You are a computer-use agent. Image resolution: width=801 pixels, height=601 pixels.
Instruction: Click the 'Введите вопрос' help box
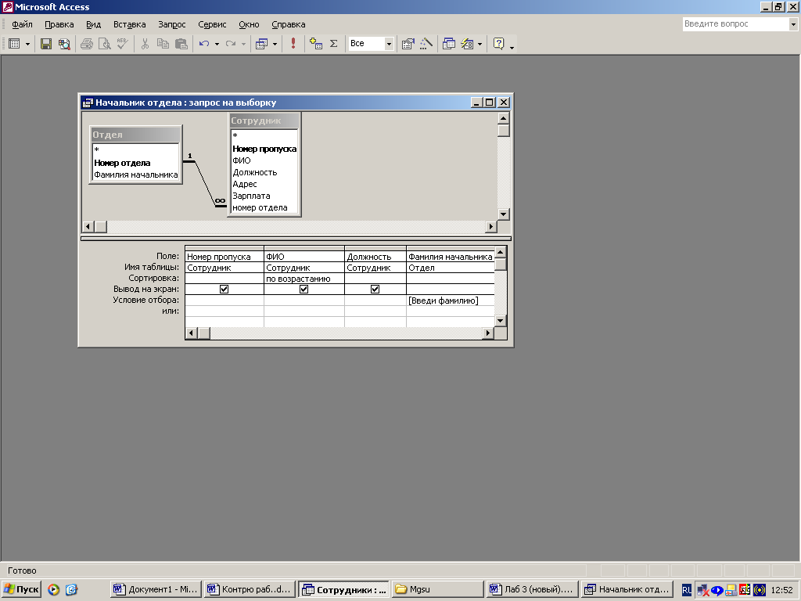tap(735, 24)
